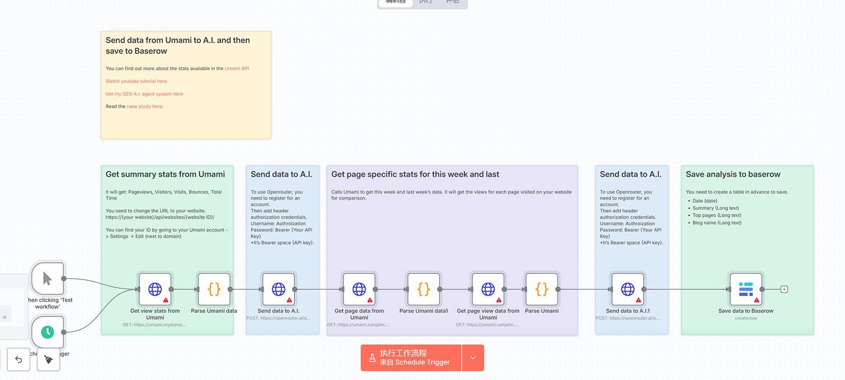The image size is (845, 380).
Task: Click the plus connector after the Baserow node
Action: (784, 290)
